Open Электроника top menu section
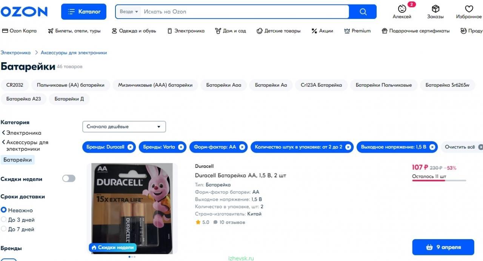Image resolution: width=483 pixels, height=261 pixels. 186,31
